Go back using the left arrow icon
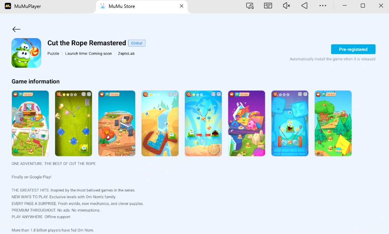 [x=16, y=29]
